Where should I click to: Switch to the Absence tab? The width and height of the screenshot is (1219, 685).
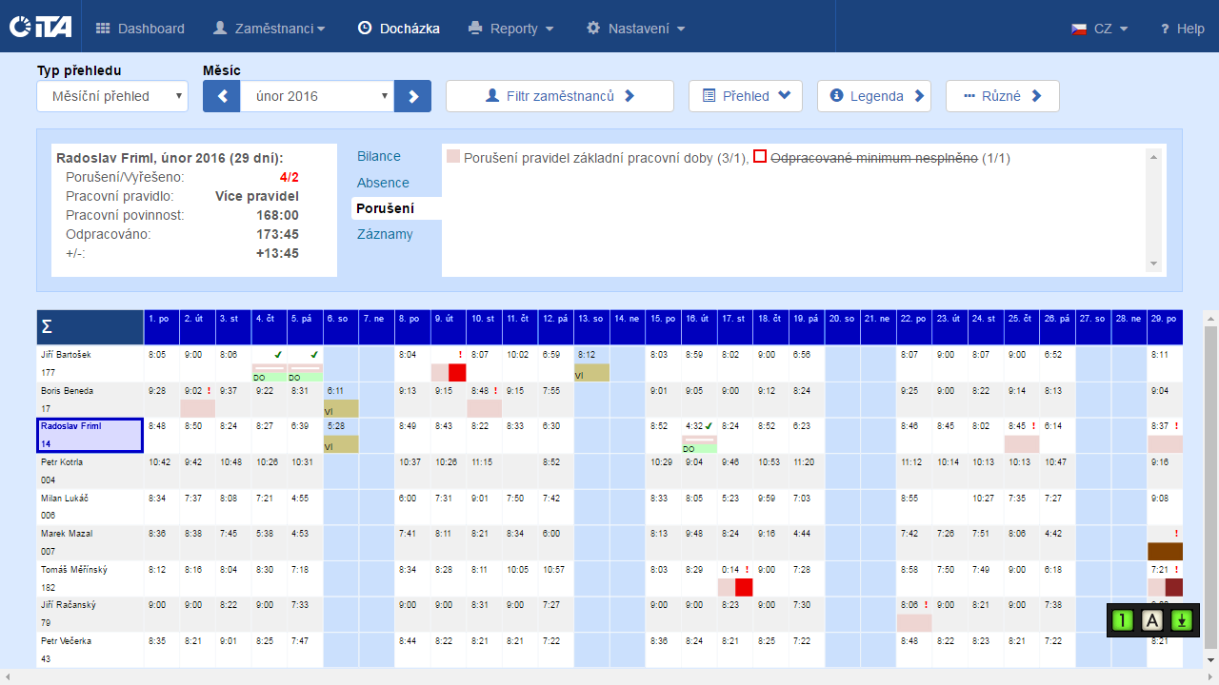(x=383, y=183)
